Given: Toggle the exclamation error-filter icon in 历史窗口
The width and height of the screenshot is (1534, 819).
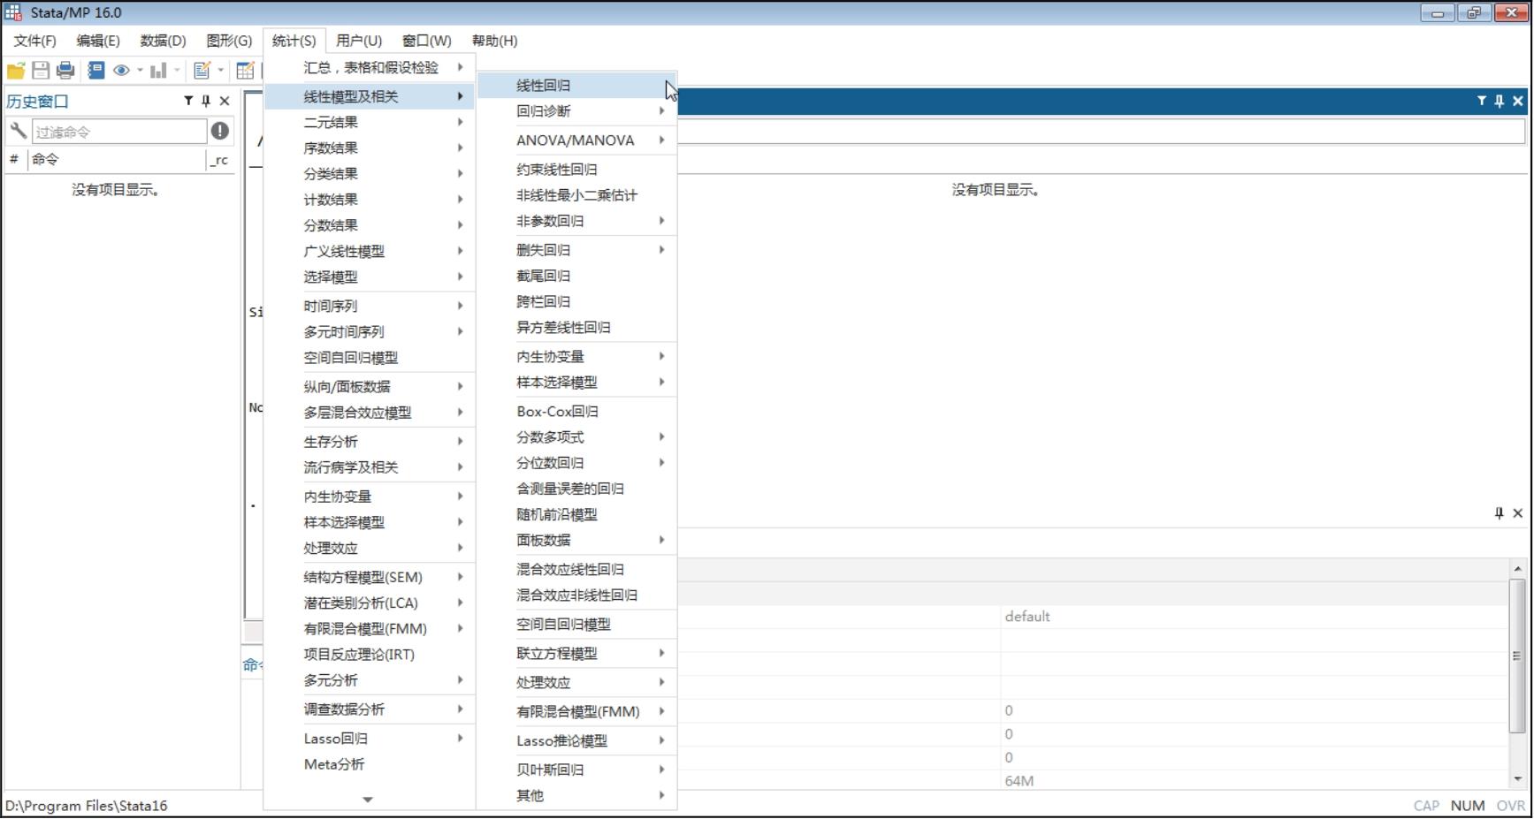Looking at the screenshot, I should 220,131.
